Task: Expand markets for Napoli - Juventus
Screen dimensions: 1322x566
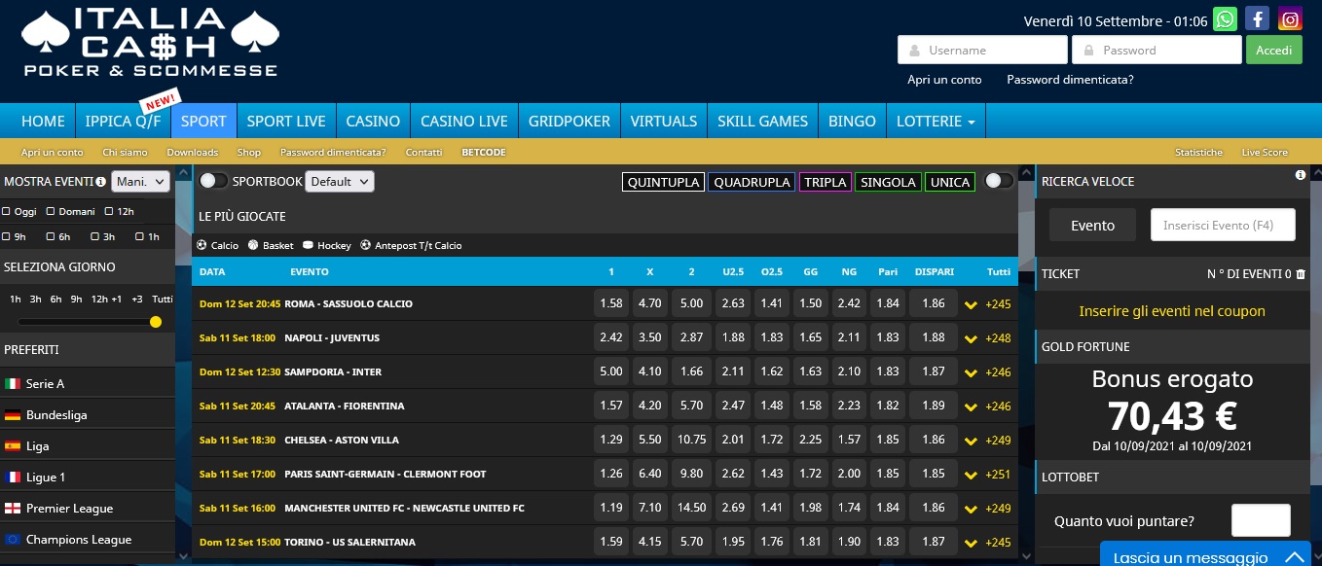Action: tap(971, 338)
